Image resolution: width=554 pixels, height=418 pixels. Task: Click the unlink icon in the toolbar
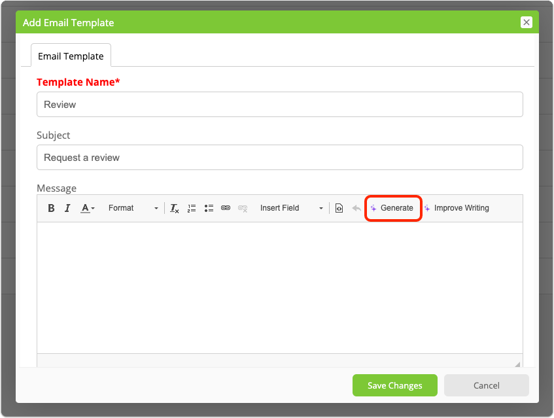point(243,207)
